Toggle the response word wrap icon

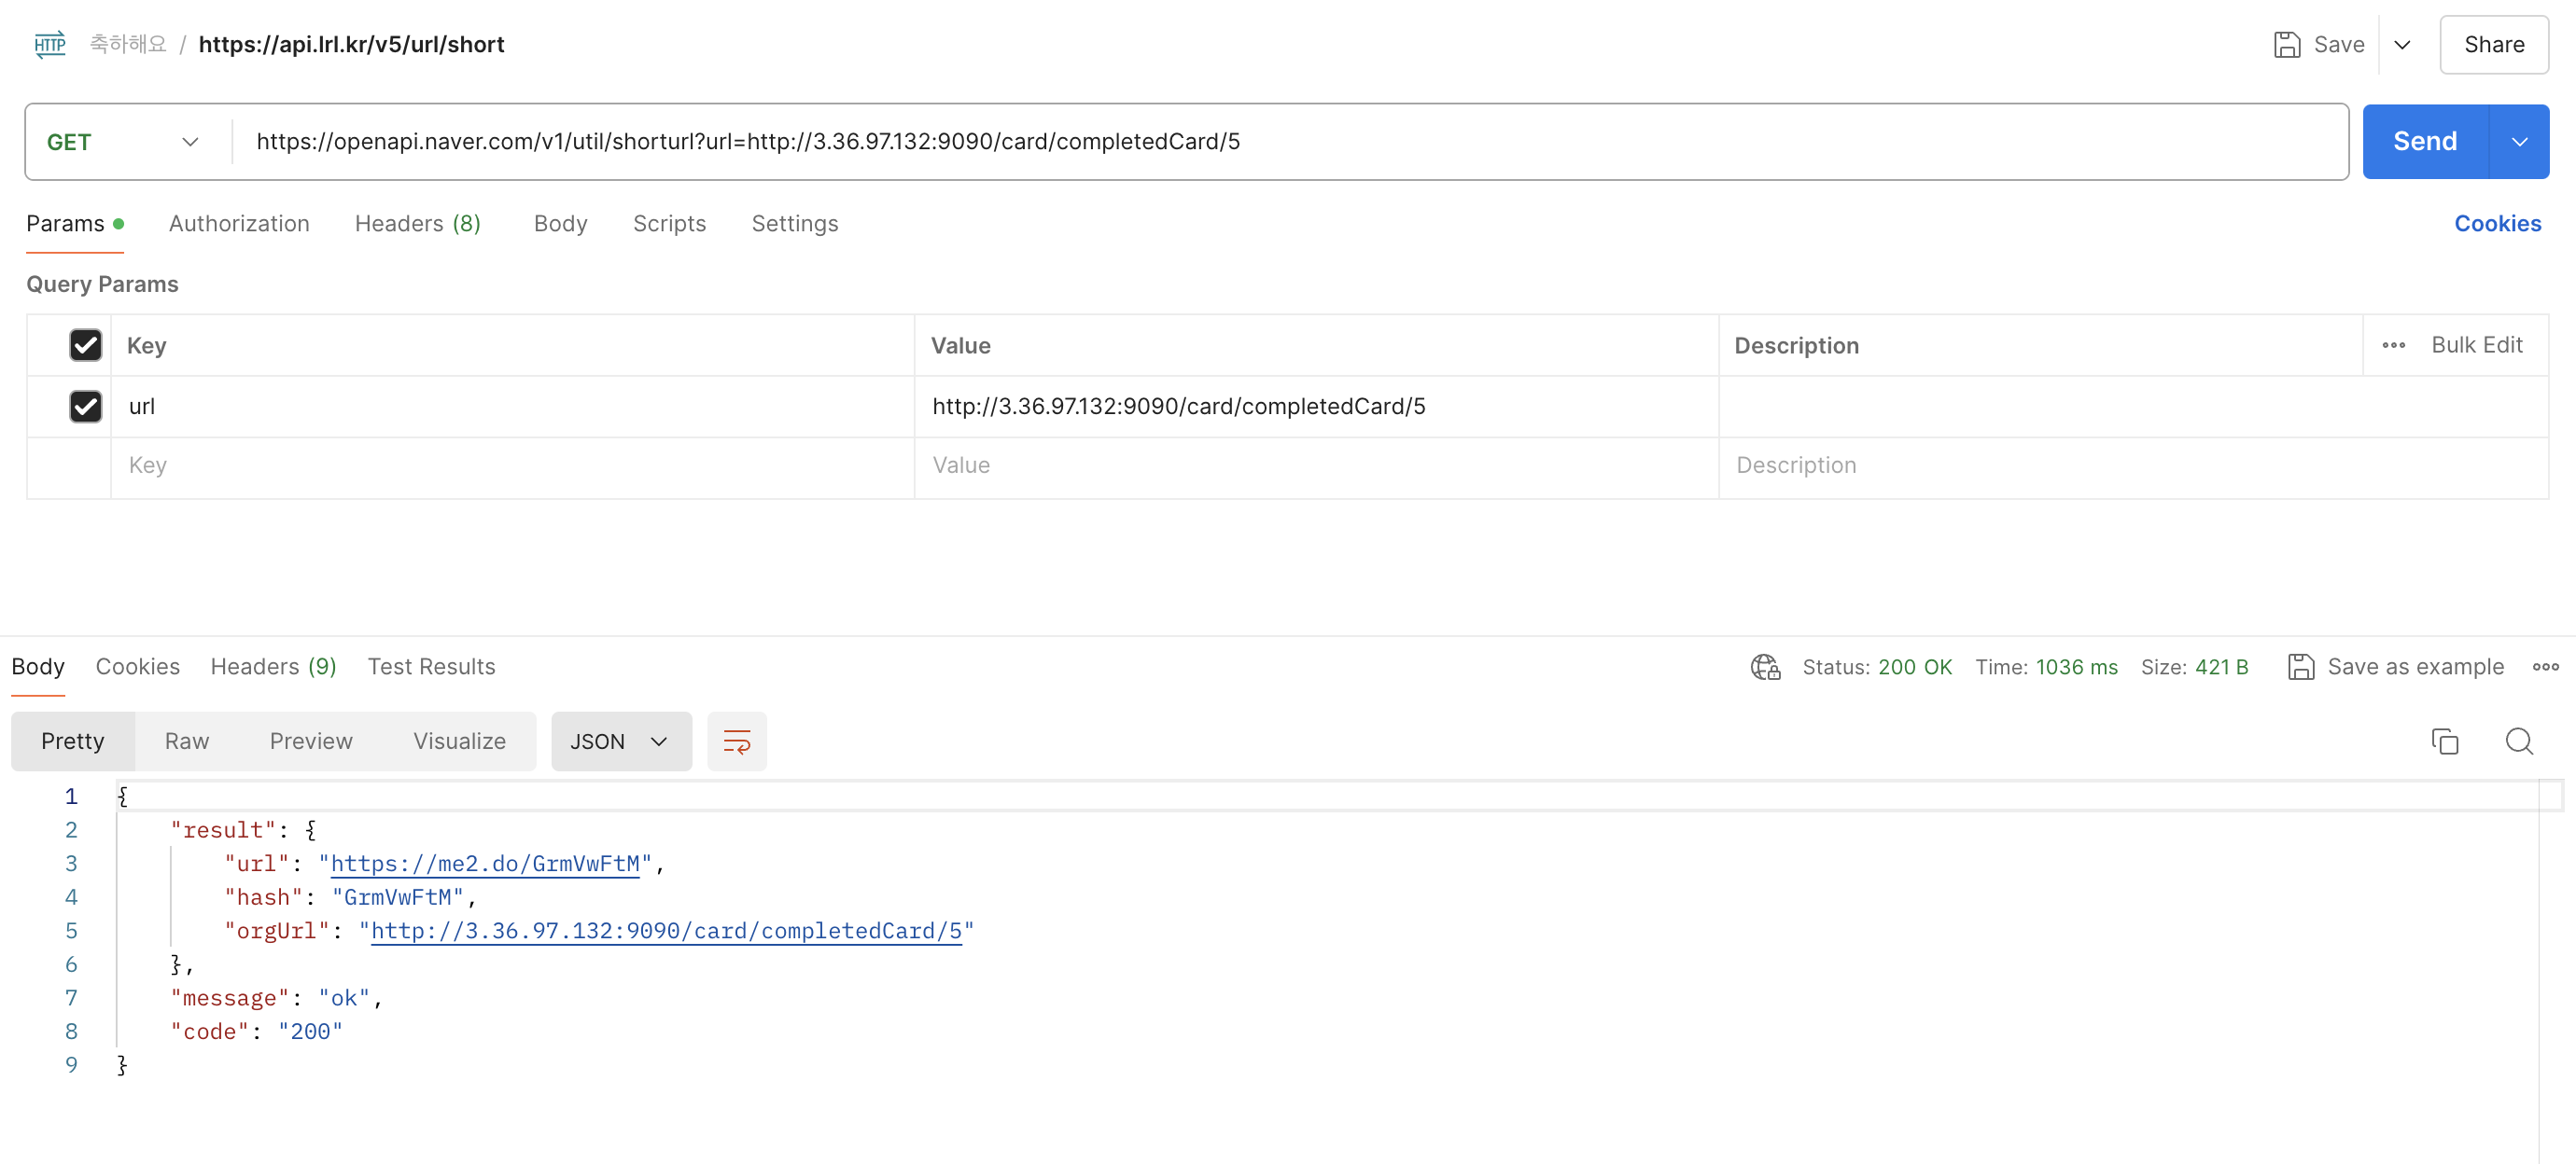pyautogui.click(x=736, y=741)
